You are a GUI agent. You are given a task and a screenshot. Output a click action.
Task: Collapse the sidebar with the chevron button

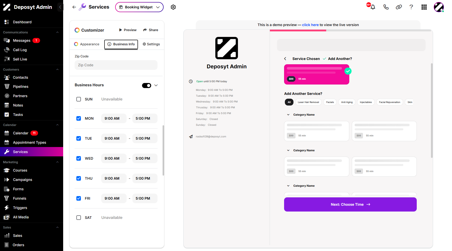click(60, 7)
